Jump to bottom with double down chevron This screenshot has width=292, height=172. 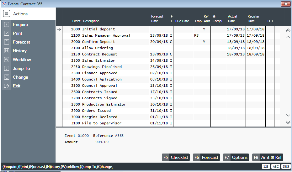288,122
